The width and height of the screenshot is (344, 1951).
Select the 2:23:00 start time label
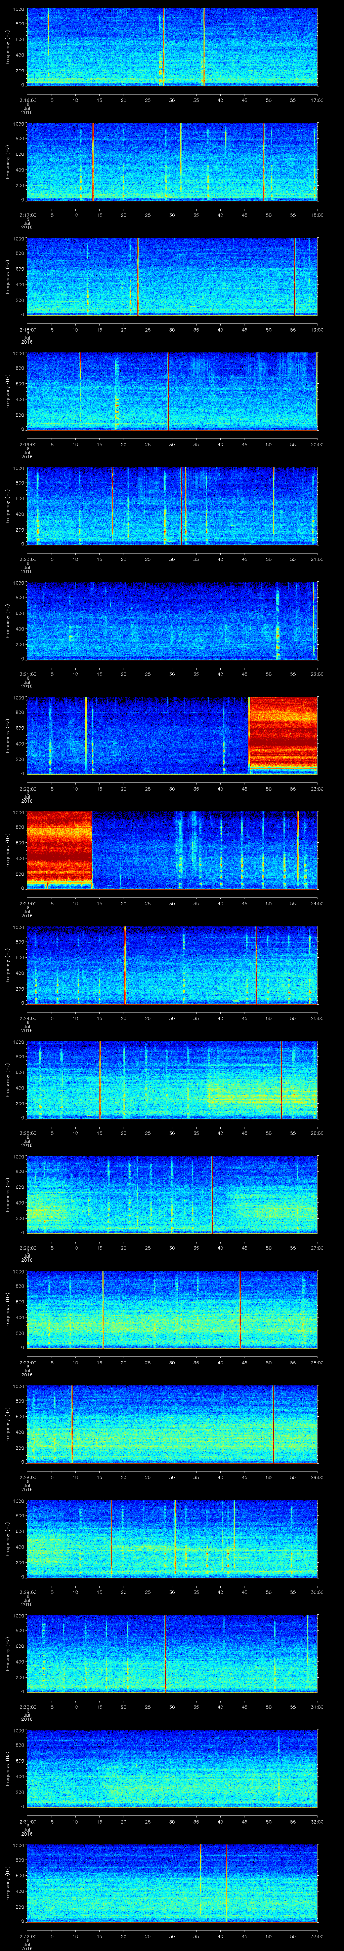point(27,904)
